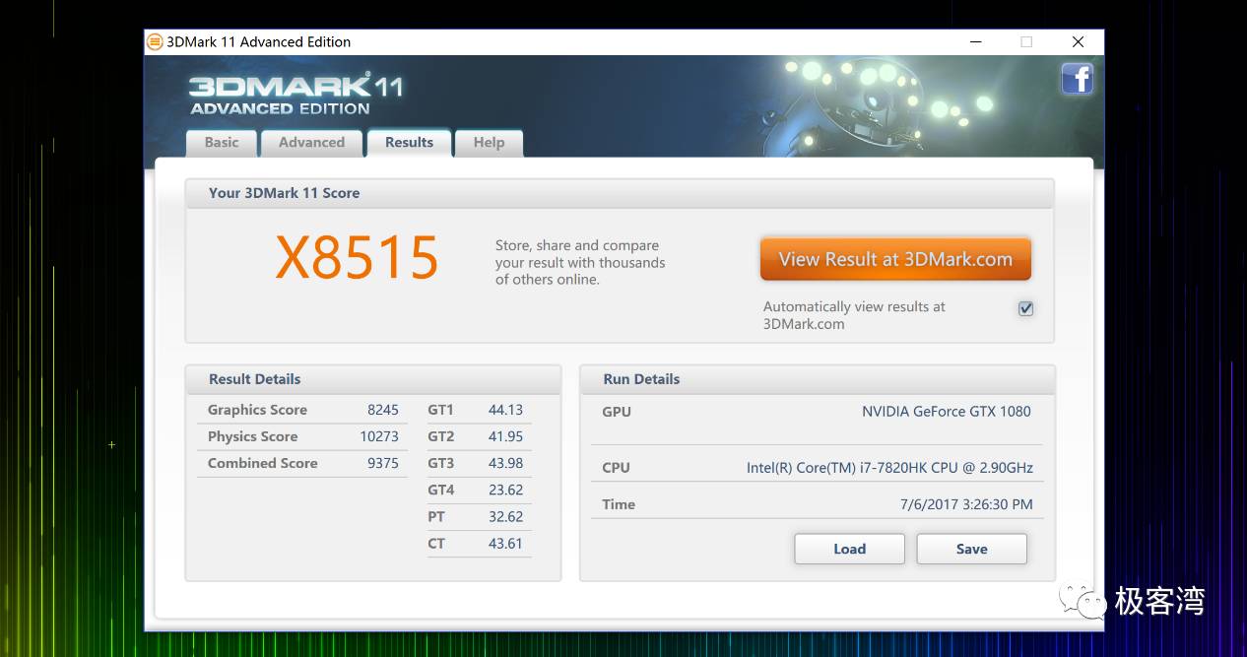1247x657 pixels.
Task: Minimize the 3DMark 11 window
Action: tap(975, 42)
